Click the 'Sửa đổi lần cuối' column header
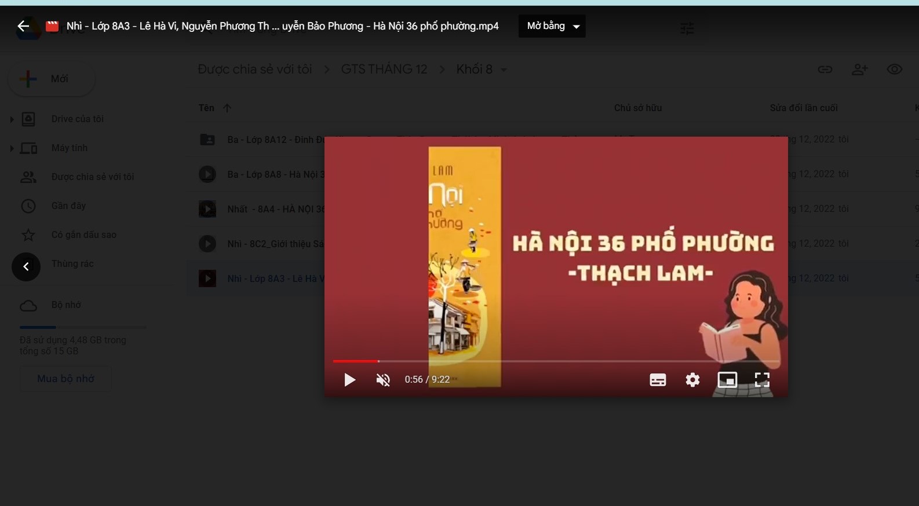919x506 pixels. pos(804,108)
